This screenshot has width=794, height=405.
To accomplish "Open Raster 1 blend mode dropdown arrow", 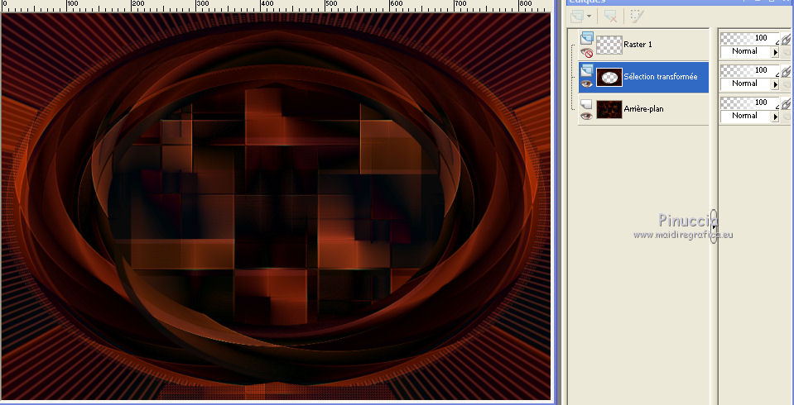I will click(x=775, y=52).
